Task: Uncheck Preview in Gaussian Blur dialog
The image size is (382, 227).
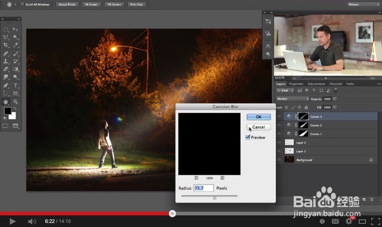Action: point(248,137)
